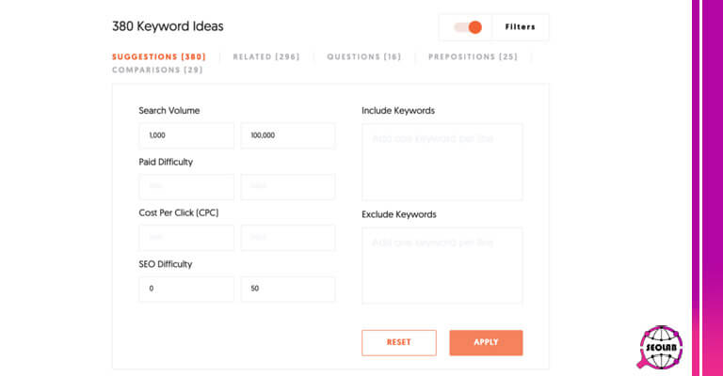723x376 pixels.
Task: Click the orange APPLY button
Action: 486,342
